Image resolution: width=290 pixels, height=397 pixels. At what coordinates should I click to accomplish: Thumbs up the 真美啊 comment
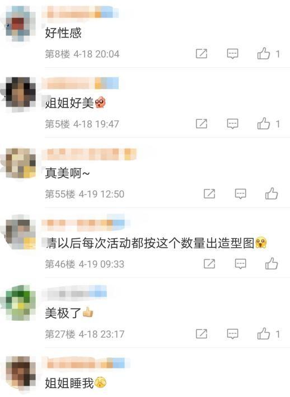tap(272, 193)
